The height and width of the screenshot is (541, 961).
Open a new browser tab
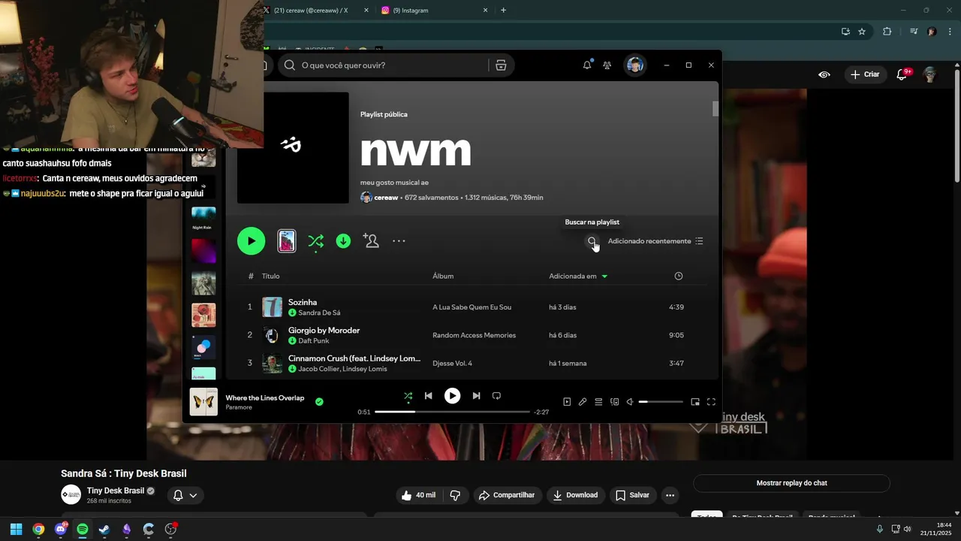click(503, 11)
